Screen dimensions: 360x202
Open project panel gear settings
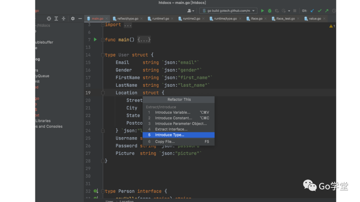tap(73, 19)
